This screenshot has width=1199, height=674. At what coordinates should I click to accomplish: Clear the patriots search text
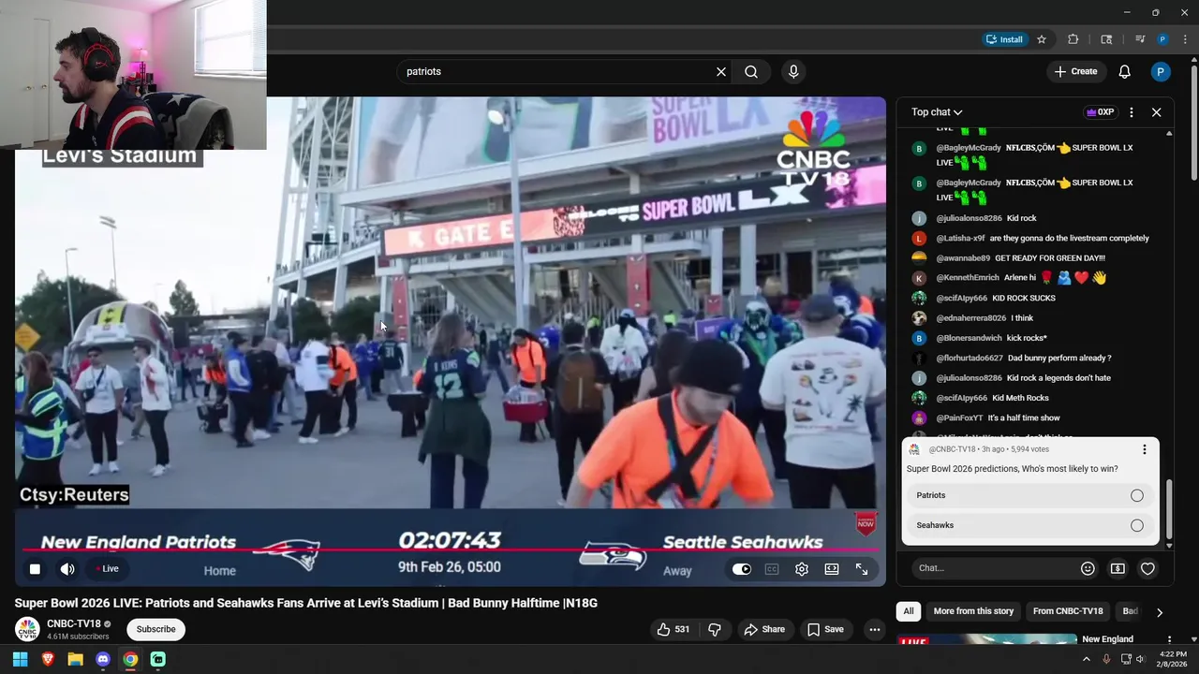pos(721,71)
